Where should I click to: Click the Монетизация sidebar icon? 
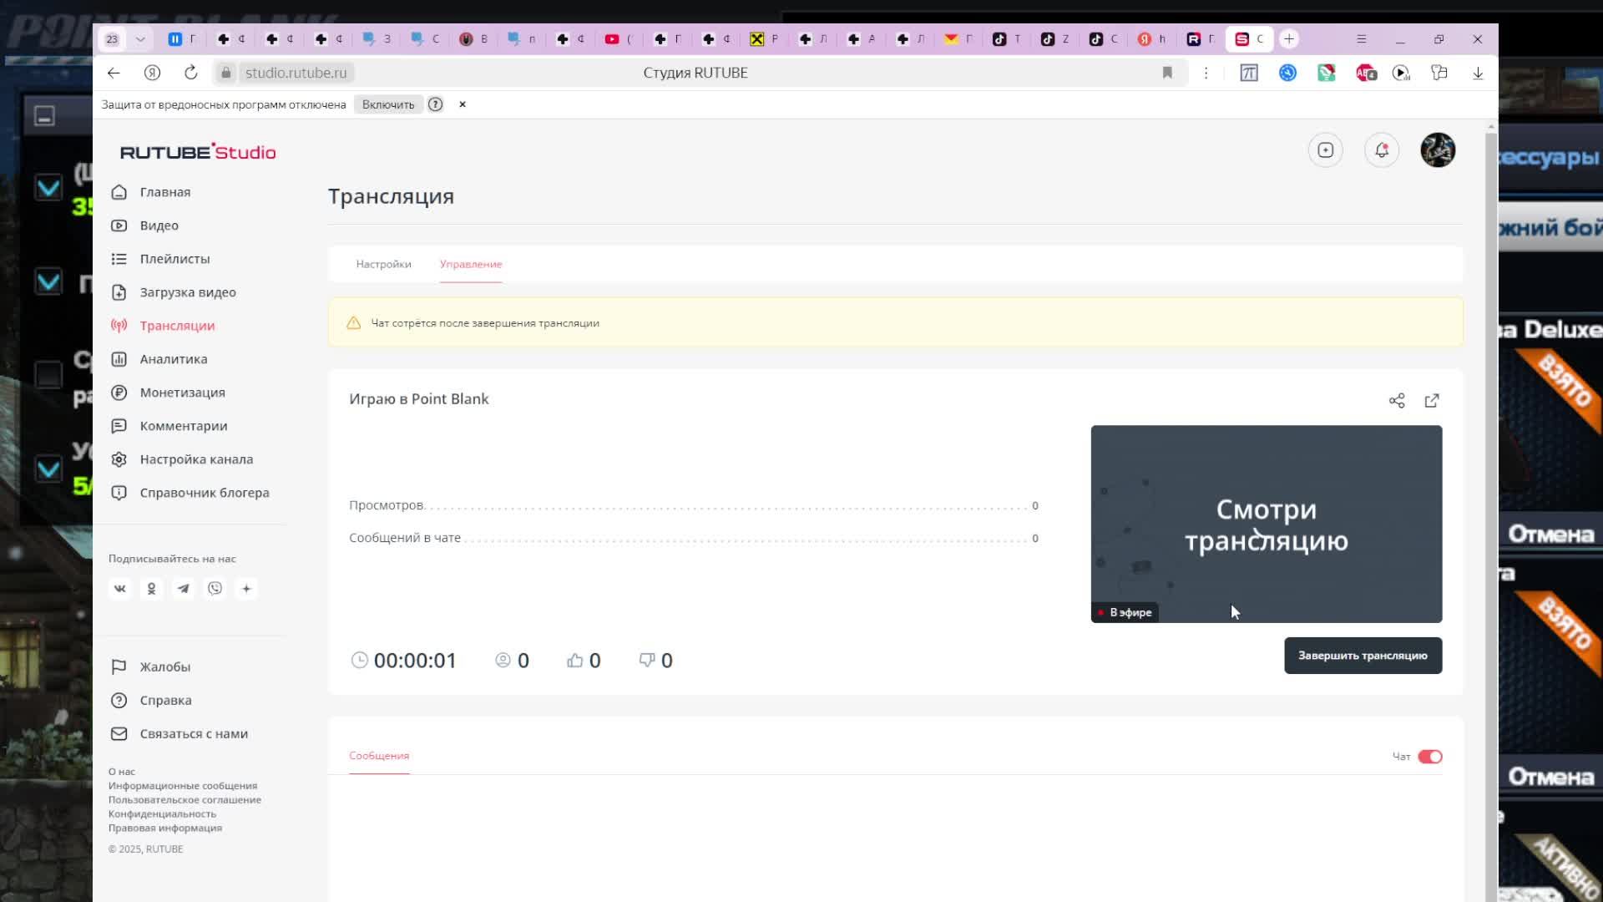[119, 392]
